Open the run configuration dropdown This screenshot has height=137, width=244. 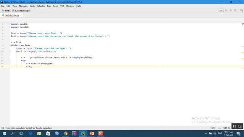pyautogui.click(x=221, y=10)
